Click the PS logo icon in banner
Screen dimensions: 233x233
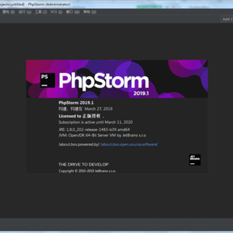point(47,80)
